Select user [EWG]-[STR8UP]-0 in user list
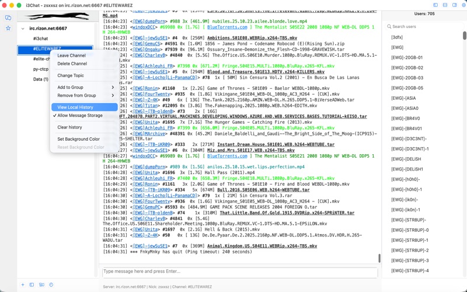This screenshot has height=292, width=467. [410, 230]
